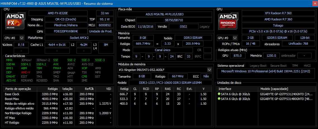Click the 400.0 memory timing row
The width and height of the screenshot is (318, 129).
coord(165,104)
